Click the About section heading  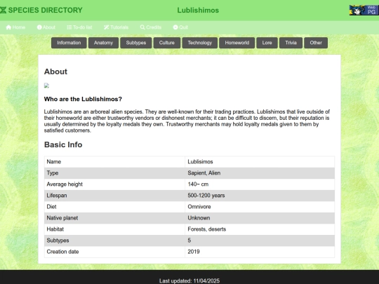coord(55,72)
